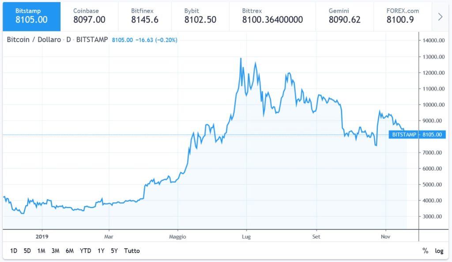Image resolution: width=452 pixels, height=262 pixels.
Task: Toggle percent scale on price axis
Action: pyautogui.click(x=426, y=251)
